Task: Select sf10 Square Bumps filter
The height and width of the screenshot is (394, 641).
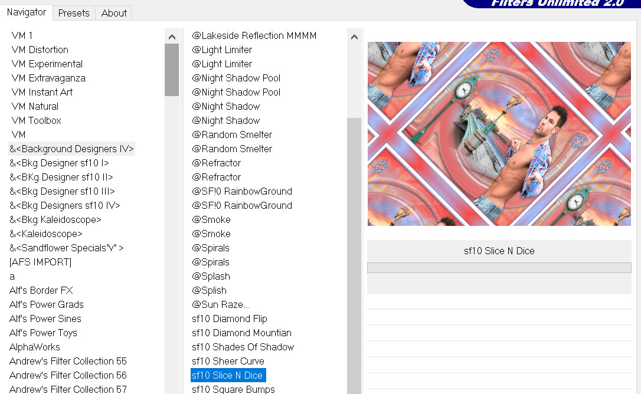Action: click(x=233, y=389)
